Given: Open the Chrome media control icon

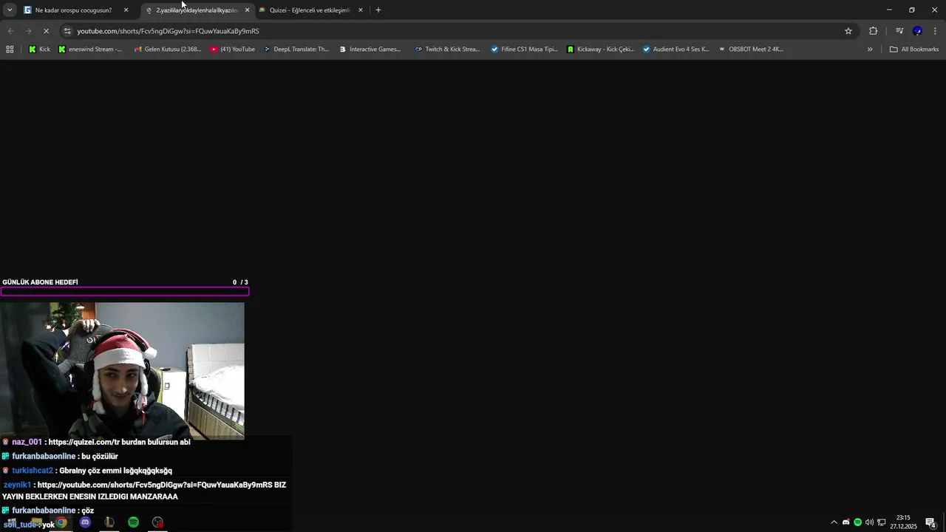Looking at the screenshot, I should (x=899, y=31).
